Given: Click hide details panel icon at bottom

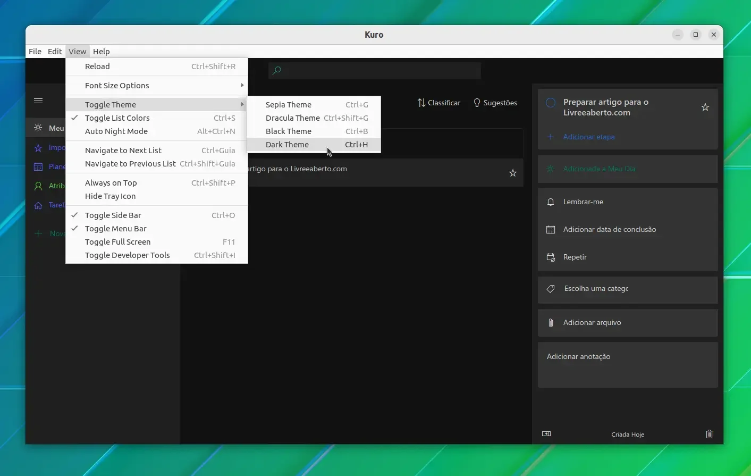Looking at the screenshot, I should click(546, 434).
